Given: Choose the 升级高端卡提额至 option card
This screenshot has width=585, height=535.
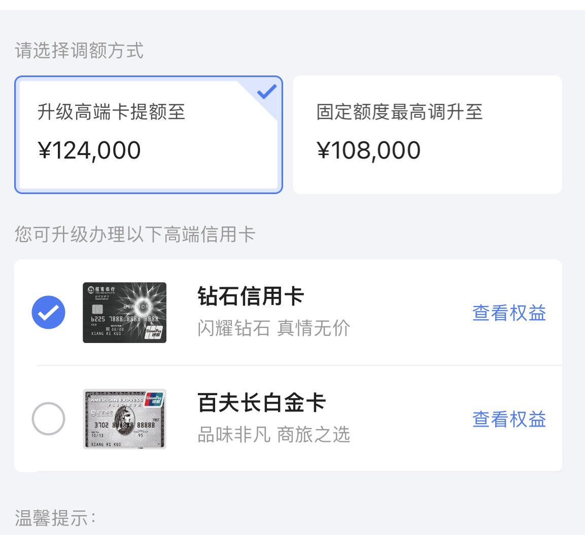Looking at the screenshot, I should tap(149, 135).
